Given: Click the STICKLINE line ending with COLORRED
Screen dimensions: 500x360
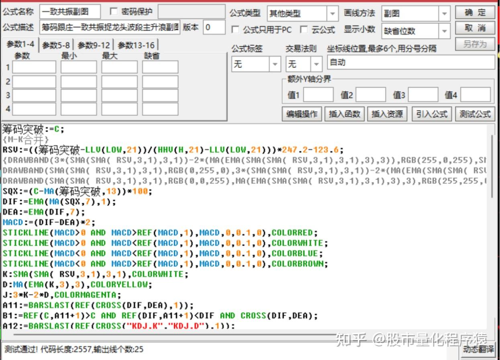Looking at the screenshot, I should (x=160, y=232).
